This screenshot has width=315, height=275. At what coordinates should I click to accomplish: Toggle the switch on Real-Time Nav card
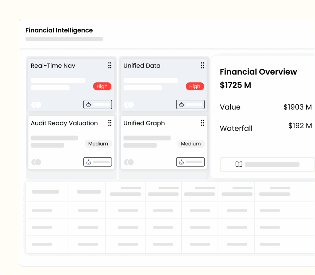[36, 105]
